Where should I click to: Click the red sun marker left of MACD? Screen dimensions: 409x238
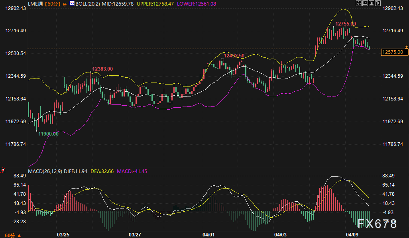point(3,171)
